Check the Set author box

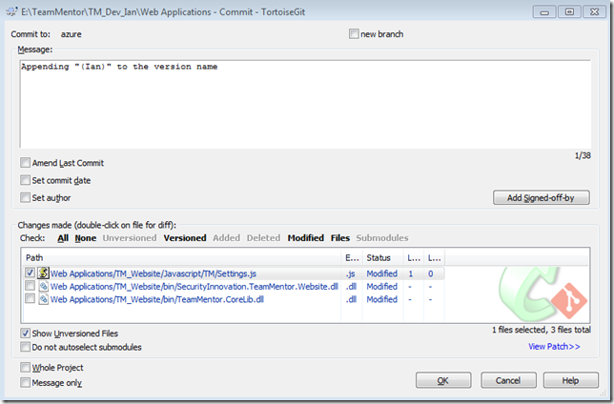(25, 197)
